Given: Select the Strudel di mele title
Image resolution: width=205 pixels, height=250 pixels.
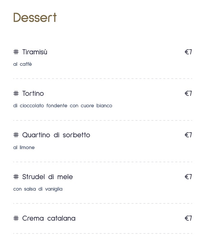Looking at the screenshot, I should coord(47,177).
